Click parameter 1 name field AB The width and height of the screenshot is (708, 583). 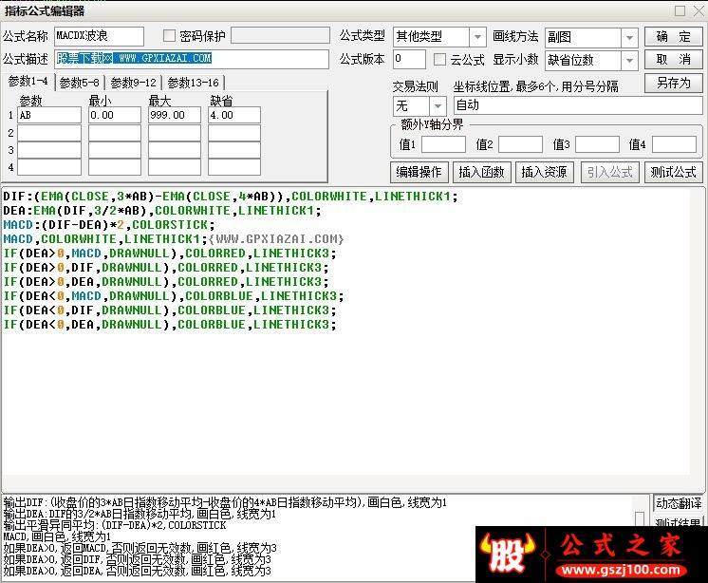(49, 115)
